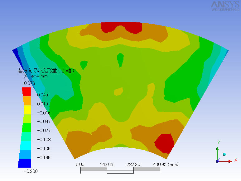241x181 pixels.
Task: Click the legend maximum value 0.076
Action: coord(29,83)
